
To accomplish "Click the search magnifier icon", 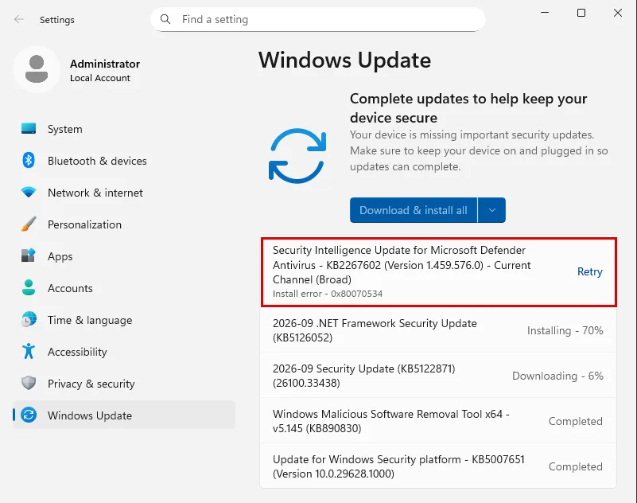I will (165, 19).
